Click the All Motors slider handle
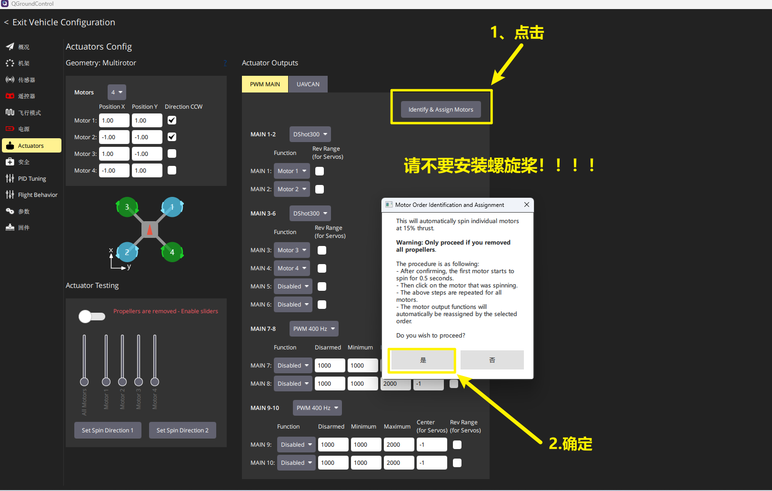 (84, 382)
